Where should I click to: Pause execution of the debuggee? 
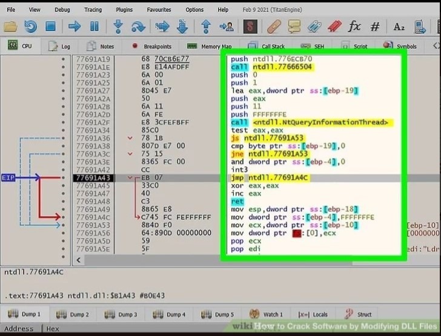click(94, 27)
